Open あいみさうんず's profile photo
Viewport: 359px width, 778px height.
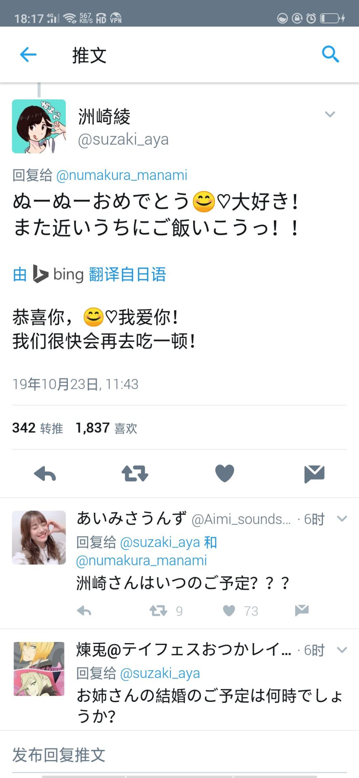click(x=39, y=537)
